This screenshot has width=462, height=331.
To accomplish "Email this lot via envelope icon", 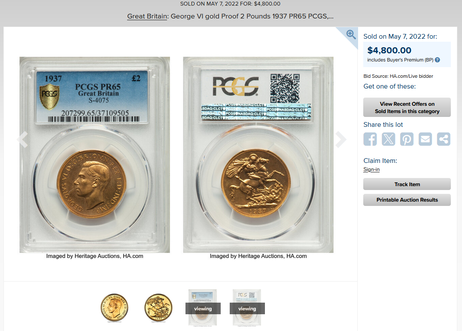I will tap(425, 139).
